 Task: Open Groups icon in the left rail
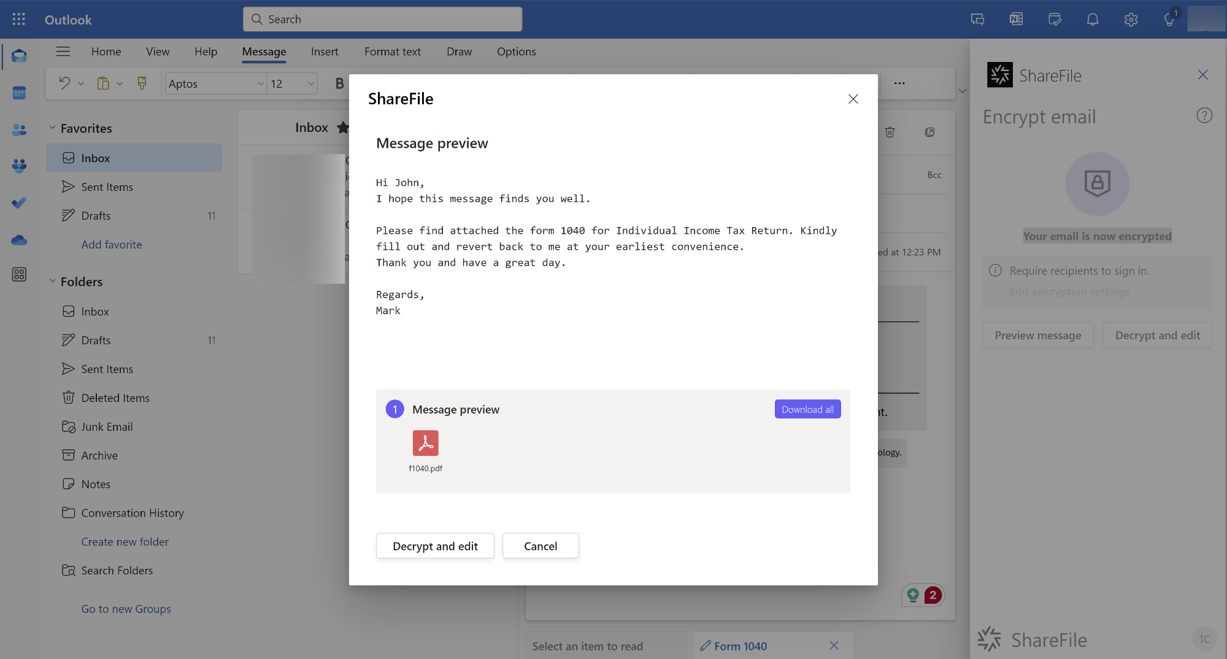(x=19, y=166)
